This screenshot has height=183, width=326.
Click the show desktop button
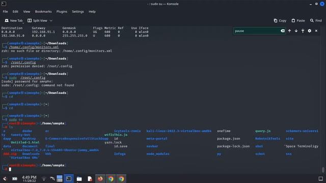321,178
